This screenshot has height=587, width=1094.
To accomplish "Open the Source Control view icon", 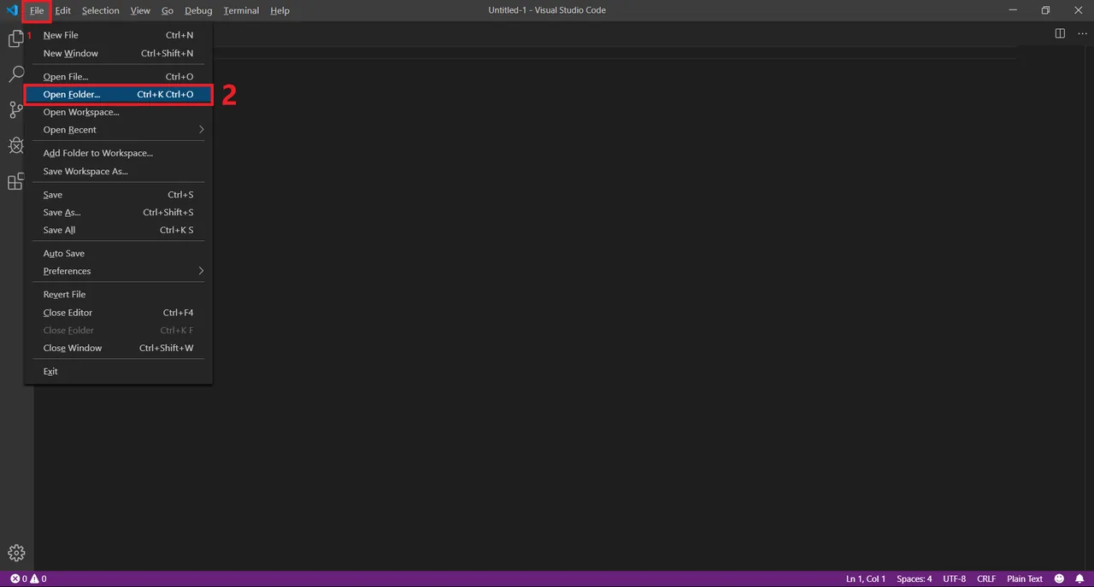I will point(15,109).
